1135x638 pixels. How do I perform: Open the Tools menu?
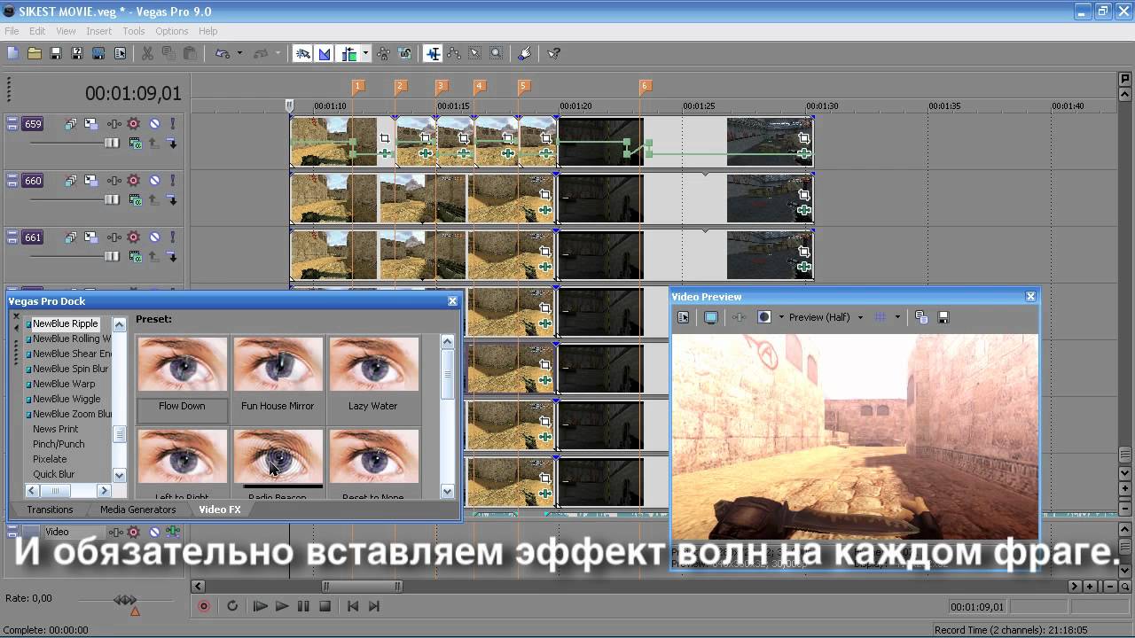click(134, 31)
